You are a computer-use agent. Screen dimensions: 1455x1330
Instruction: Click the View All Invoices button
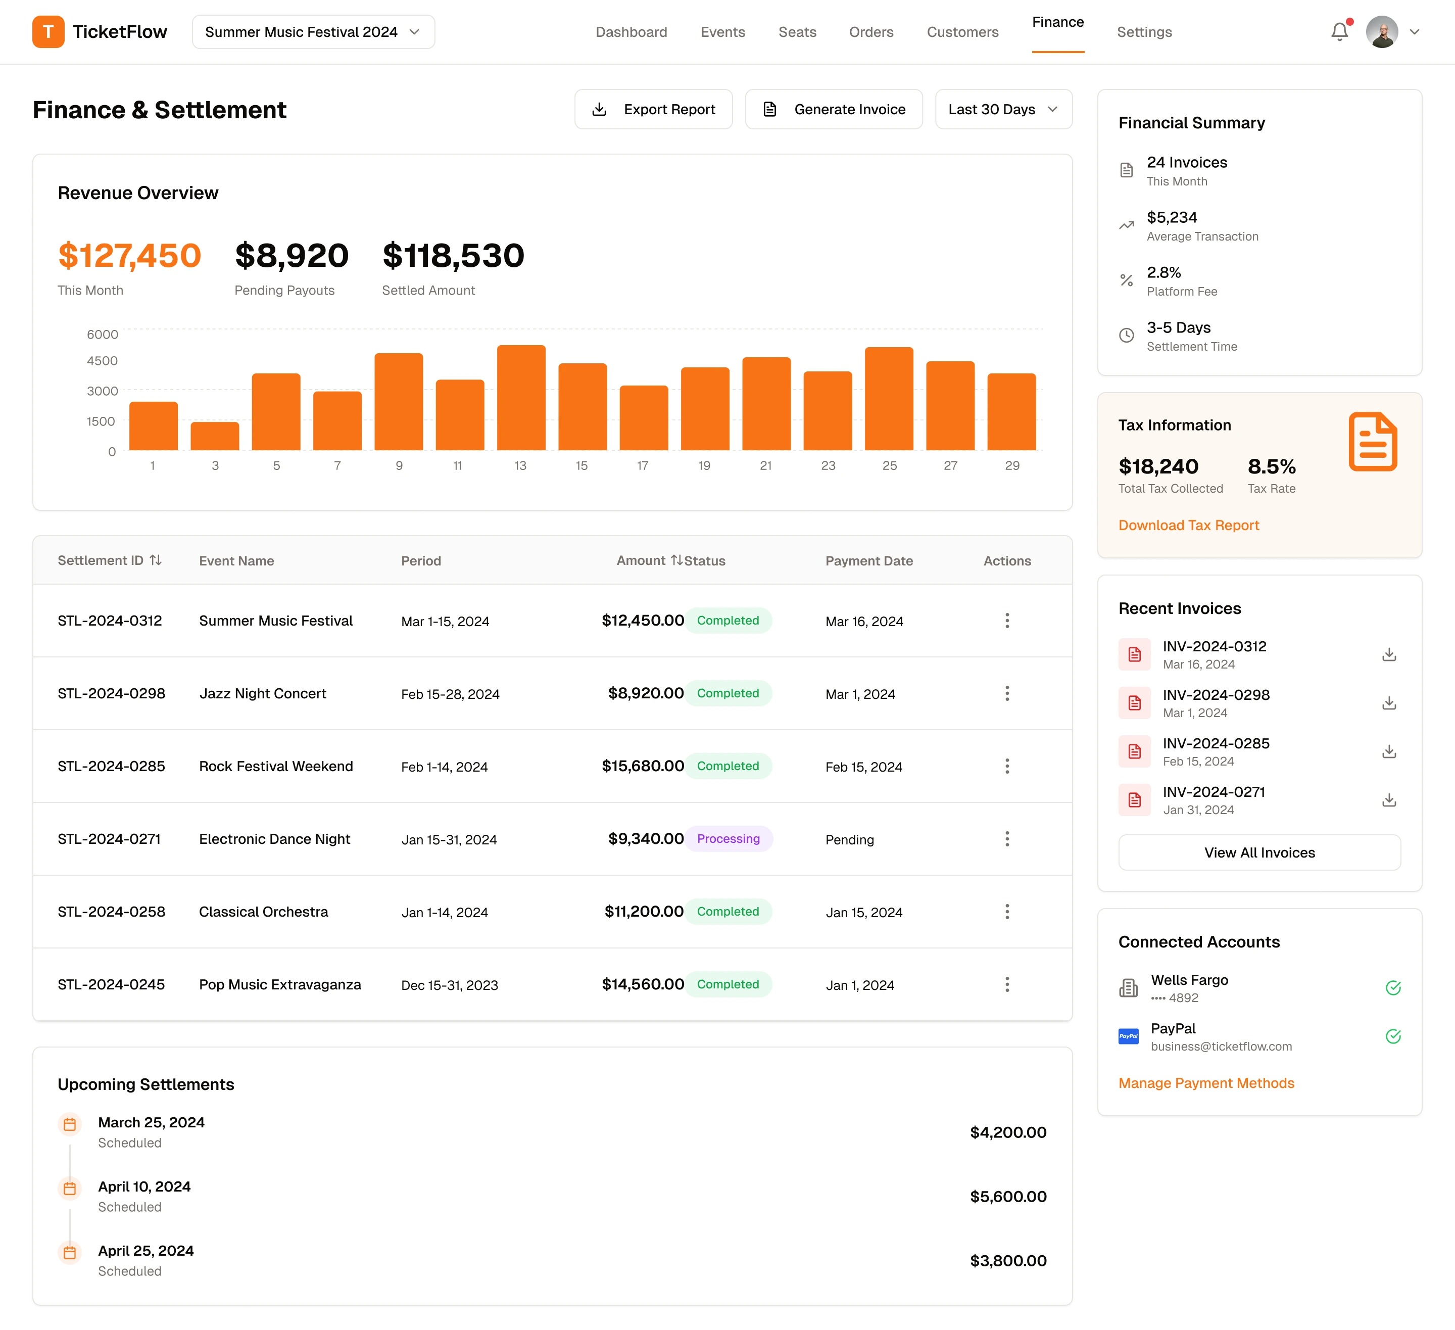pos(1258,853)
